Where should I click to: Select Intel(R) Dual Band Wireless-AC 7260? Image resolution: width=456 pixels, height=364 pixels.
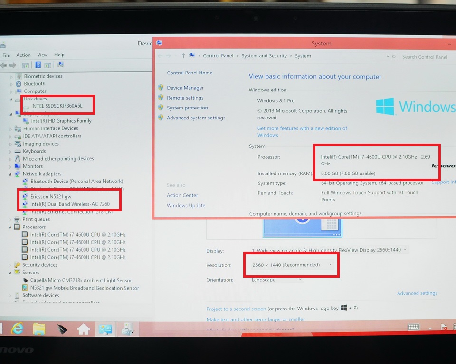tap(70, 204)
